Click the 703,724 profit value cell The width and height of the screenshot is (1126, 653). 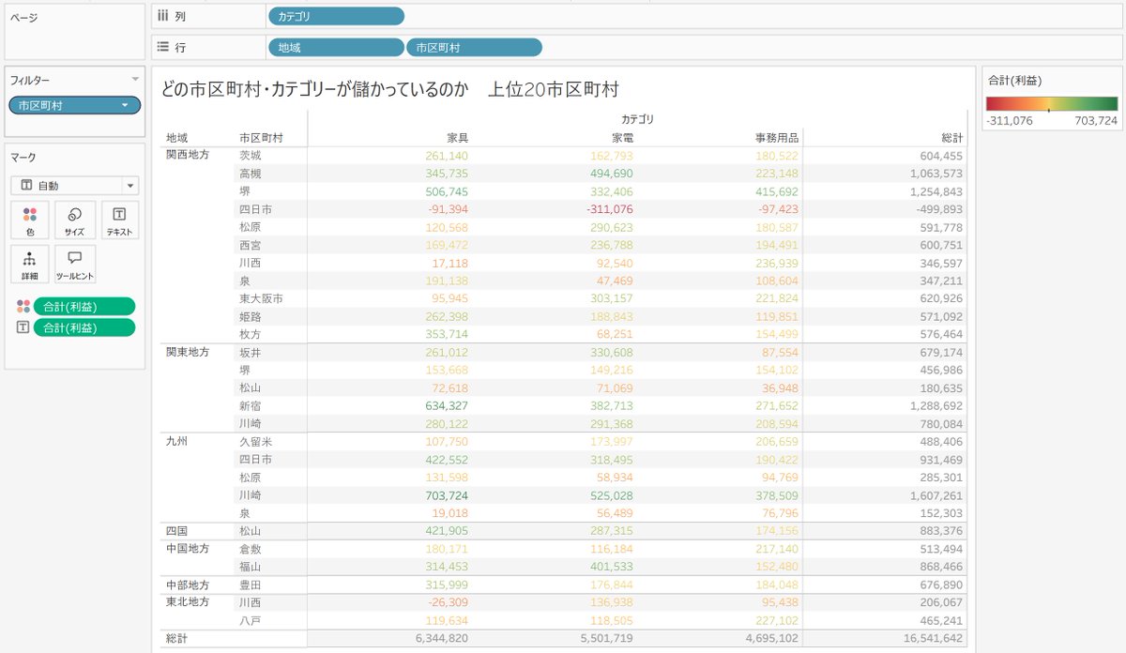coord(447,495)
